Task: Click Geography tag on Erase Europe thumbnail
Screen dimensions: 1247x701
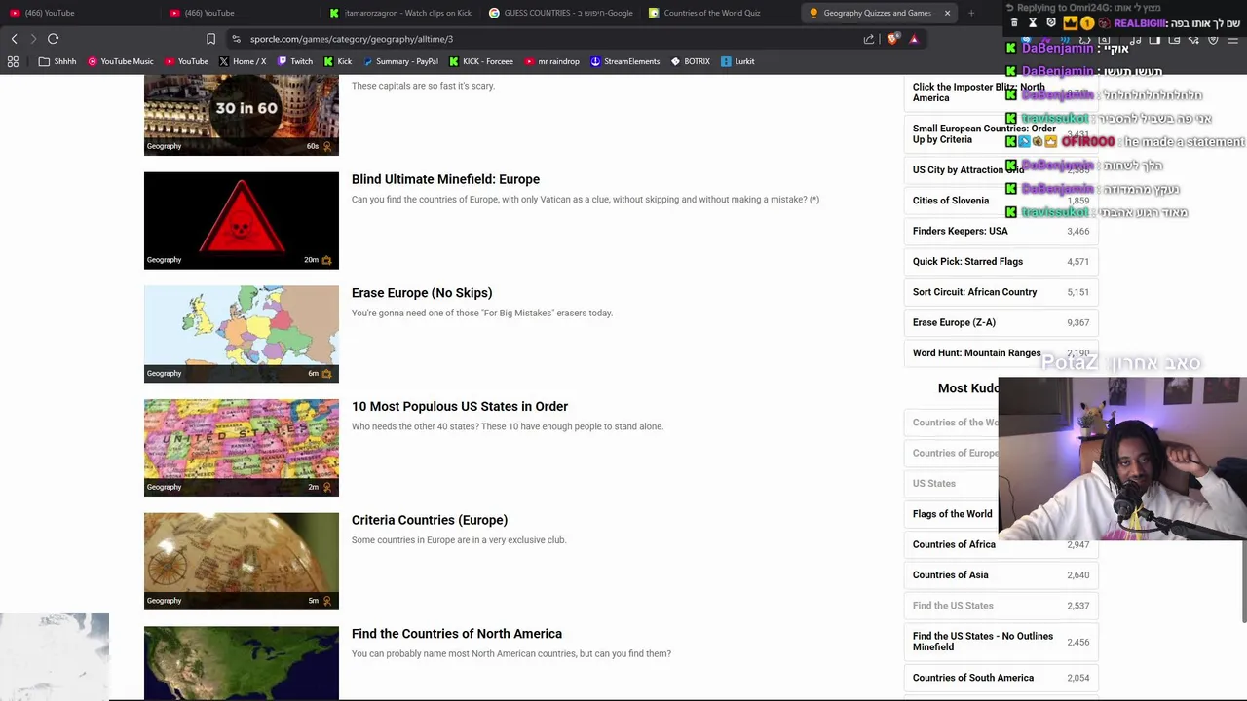Action: coord(164,374)
